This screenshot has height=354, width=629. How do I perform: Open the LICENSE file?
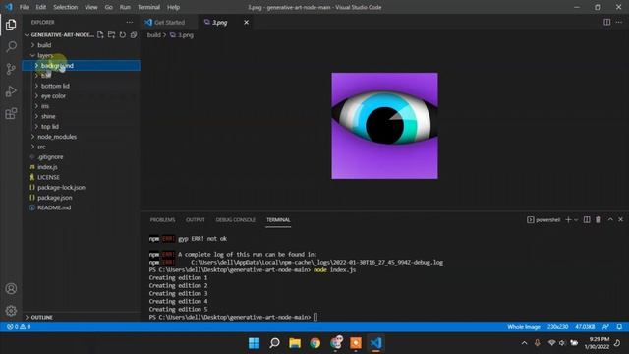[48, 177]
